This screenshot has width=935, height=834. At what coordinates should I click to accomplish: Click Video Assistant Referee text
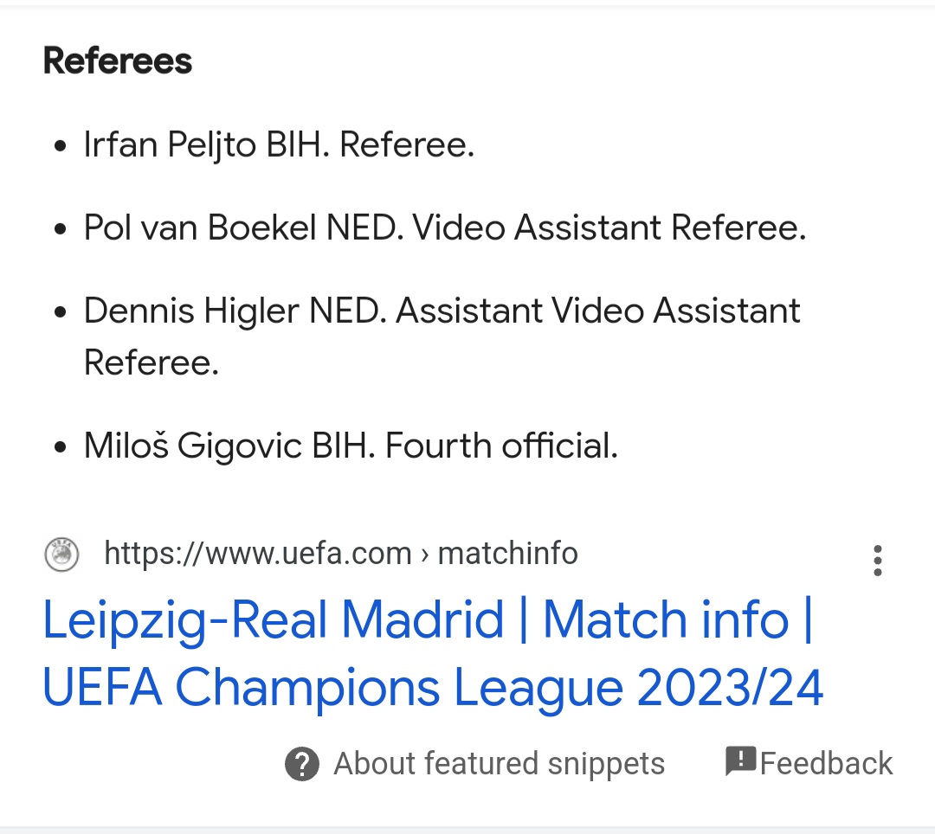(x=609, y=228)
